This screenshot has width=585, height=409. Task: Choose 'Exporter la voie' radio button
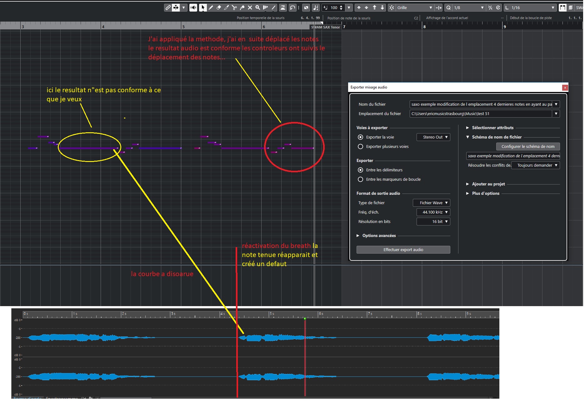coord(360,137)
